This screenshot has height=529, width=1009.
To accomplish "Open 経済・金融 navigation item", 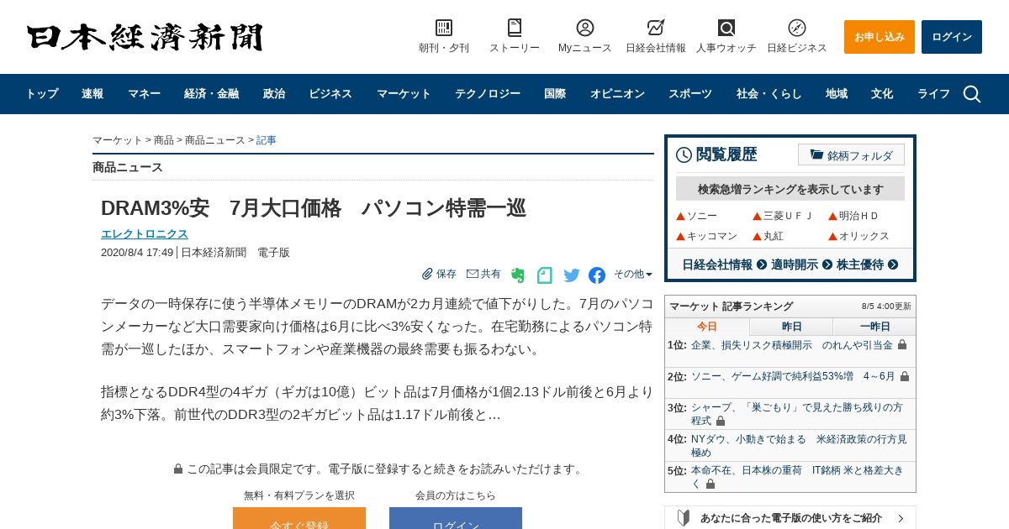I will click(x=211, y=94).
